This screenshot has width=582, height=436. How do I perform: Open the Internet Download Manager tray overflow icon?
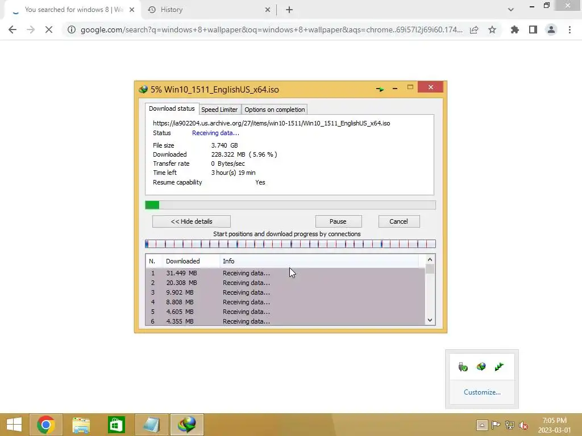pyautogui.click(x=481, y=367)
